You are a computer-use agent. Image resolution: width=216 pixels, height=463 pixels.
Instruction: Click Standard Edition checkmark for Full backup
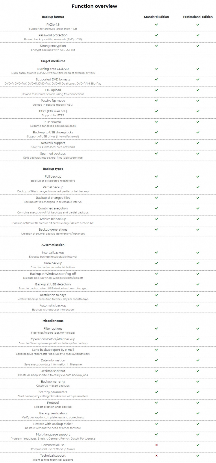coord(156,177)
